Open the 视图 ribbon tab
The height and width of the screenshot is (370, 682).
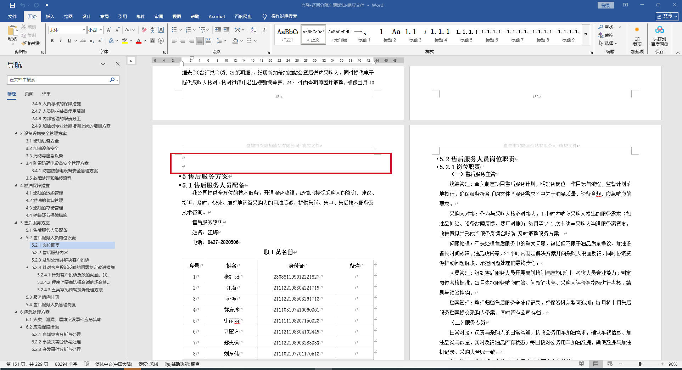177,16
